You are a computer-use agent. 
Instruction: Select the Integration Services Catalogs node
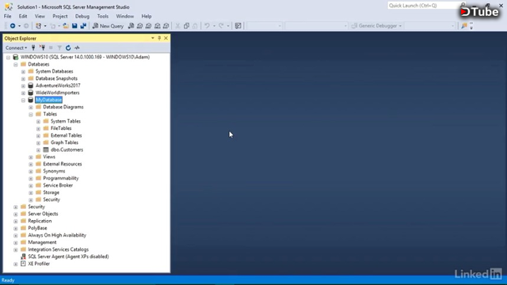coord(58,249)
